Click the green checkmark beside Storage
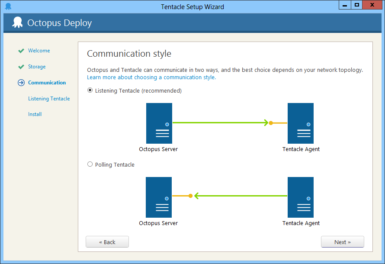Image resolution: width=385 pixels, height=264 pixels. click(x=21, y=67)
